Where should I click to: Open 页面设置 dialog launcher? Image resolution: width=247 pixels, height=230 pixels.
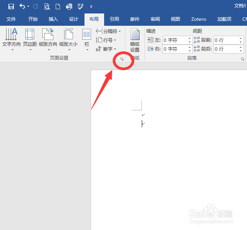click(x=122, y=59)
